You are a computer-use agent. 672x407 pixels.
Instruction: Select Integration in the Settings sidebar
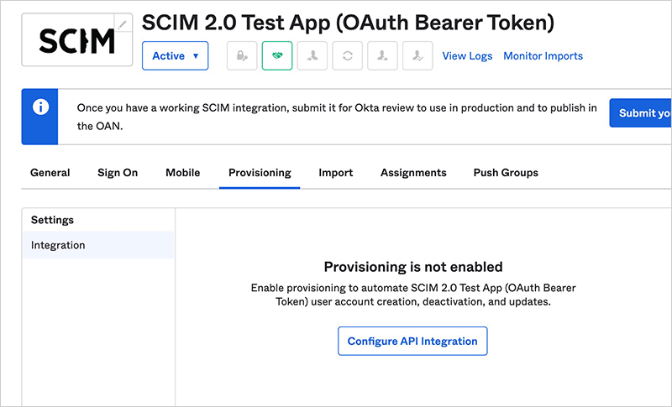58,245
